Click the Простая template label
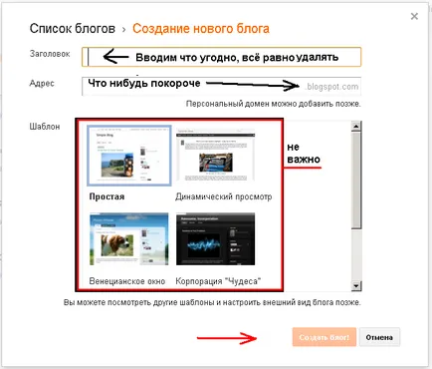 click(x=107, y=196)
